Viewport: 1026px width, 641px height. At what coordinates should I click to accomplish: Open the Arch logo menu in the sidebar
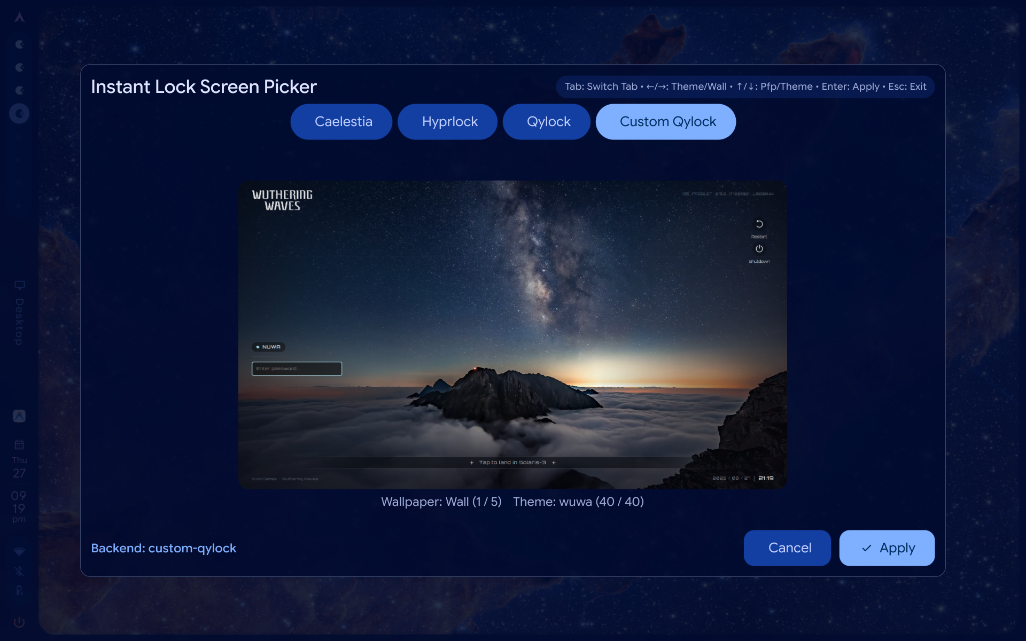point(19,18)
